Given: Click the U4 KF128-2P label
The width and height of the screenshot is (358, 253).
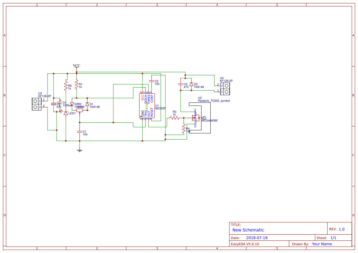Looking at the screenshot, I should [x=226, y=81].
